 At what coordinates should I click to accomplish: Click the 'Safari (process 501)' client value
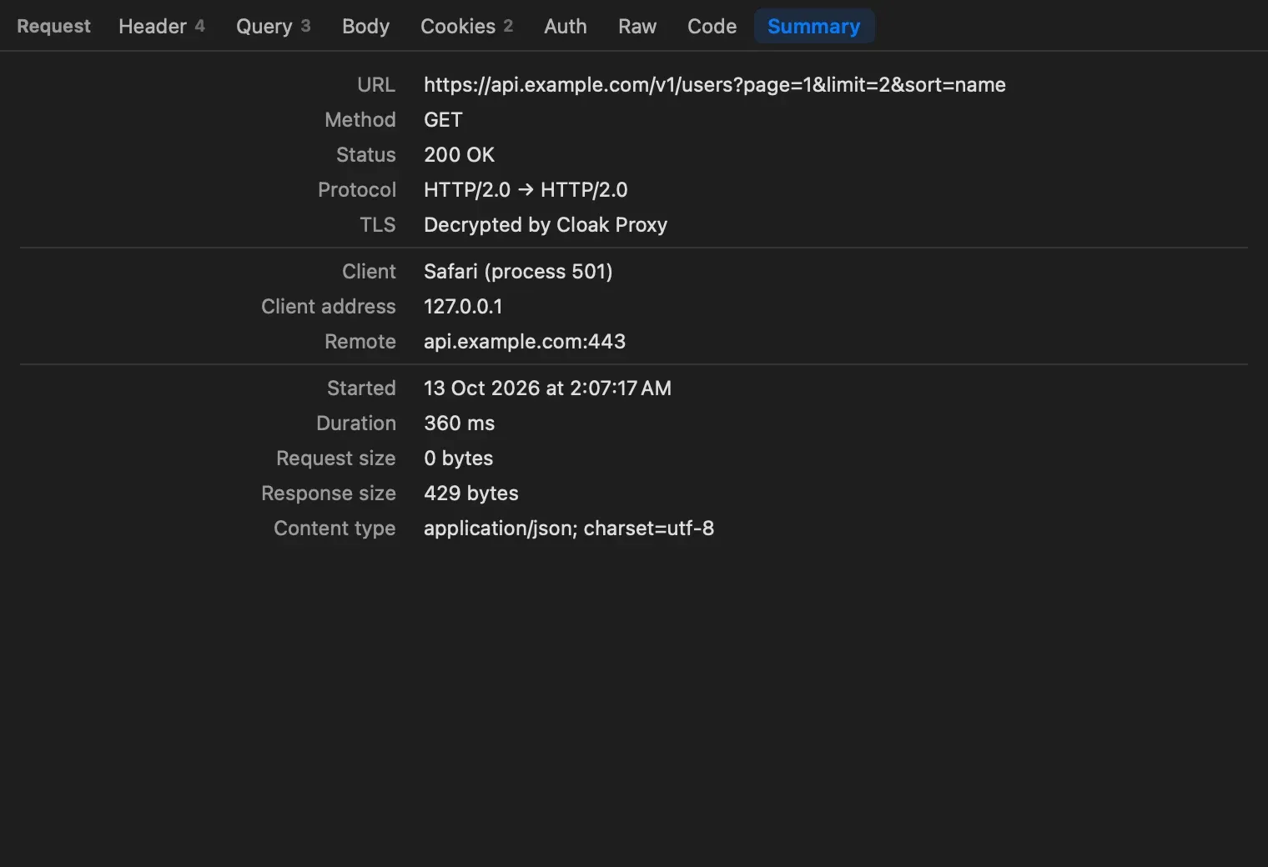pos(518,272)
